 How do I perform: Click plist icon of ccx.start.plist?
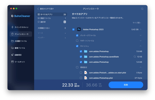coord(86,73)
